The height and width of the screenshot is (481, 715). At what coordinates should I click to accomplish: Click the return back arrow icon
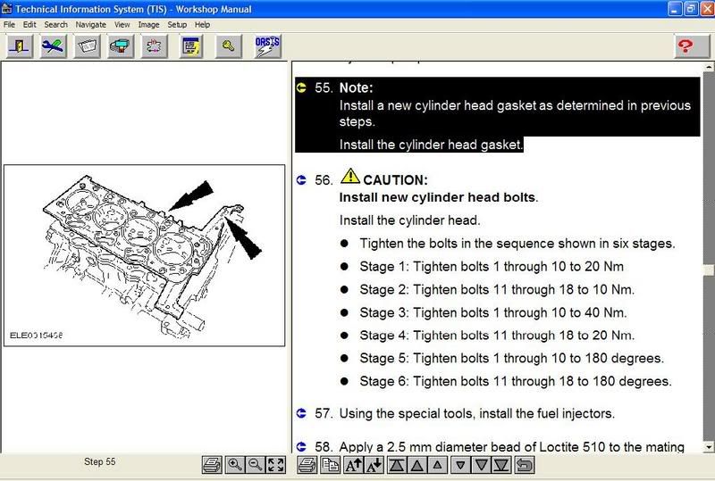tap(525, 465)
